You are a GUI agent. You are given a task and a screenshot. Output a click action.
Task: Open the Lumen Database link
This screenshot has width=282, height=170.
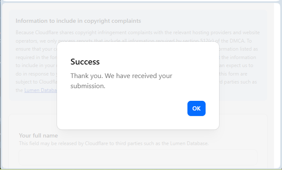(x=41, y=90)
